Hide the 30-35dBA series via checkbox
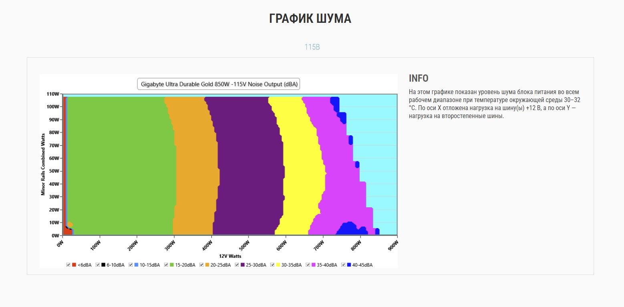Viewport: 624px width, 307px height. coord(272,265)
